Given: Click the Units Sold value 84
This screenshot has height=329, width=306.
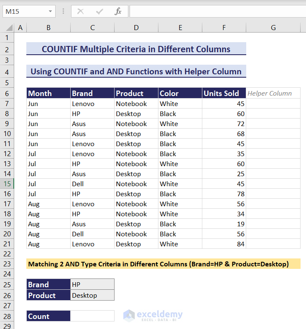Looking at the screenshot, I should [224, 244].
